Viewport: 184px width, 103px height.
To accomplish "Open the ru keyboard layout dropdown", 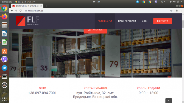I will (x=163, y=2).
